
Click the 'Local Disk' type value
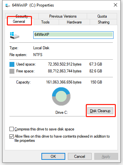[x=41, y=48]
